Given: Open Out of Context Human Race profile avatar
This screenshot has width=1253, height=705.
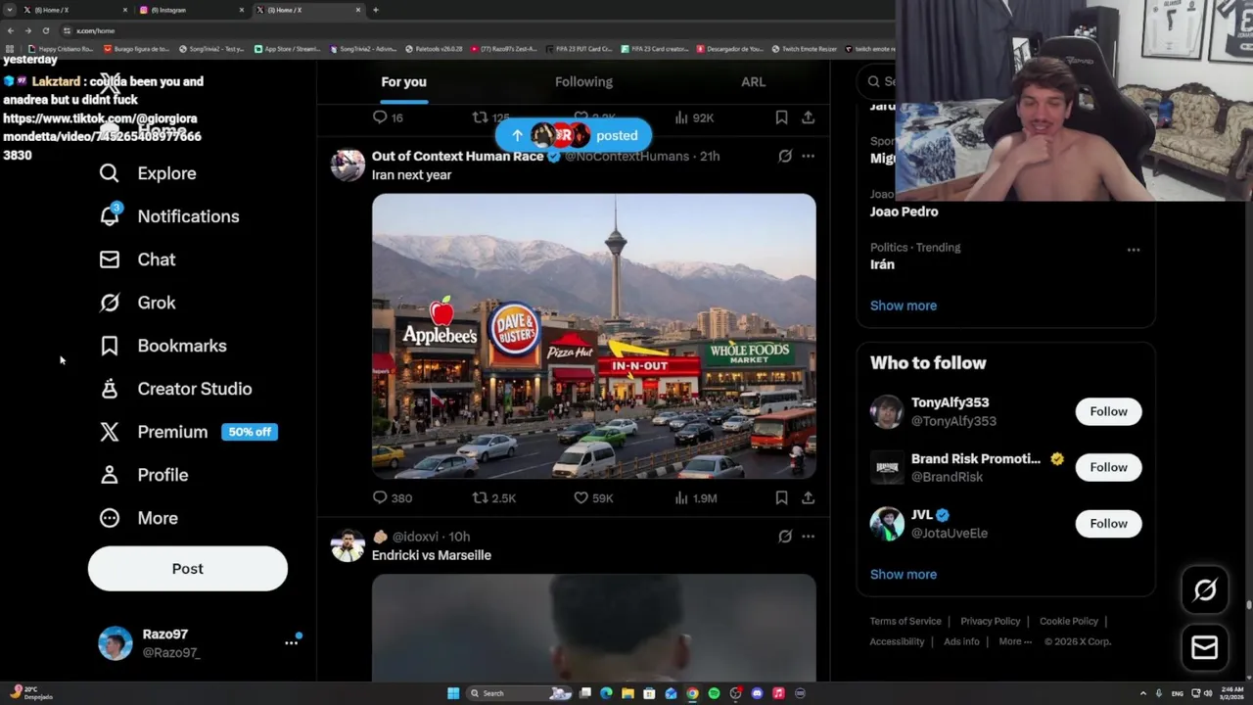Looking at the screenshot, I should coord(348,165).
